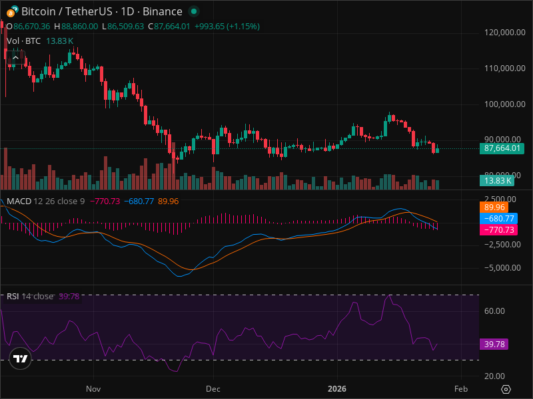Click the open price value O86,670.36
This screenshot has height=399, width=533.
[x=28, y=27]
